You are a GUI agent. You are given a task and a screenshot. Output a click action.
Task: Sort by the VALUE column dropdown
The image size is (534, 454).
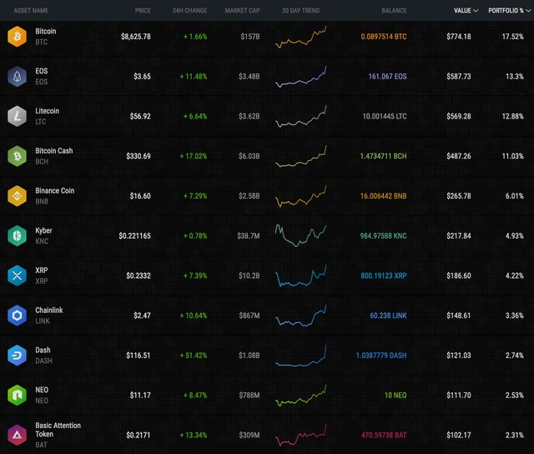pos(466,11)
